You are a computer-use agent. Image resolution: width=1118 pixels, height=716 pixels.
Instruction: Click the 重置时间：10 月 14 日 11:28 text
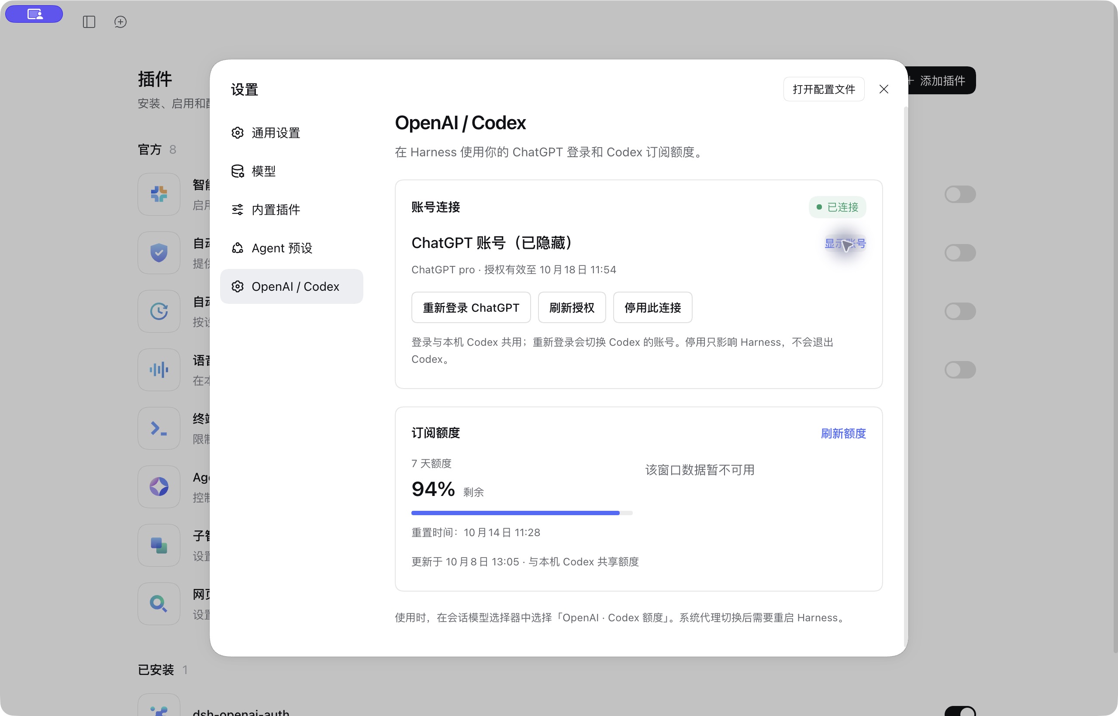[476, 533]
